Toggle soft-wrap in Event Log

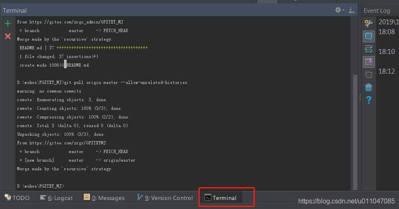pos(369,49)
